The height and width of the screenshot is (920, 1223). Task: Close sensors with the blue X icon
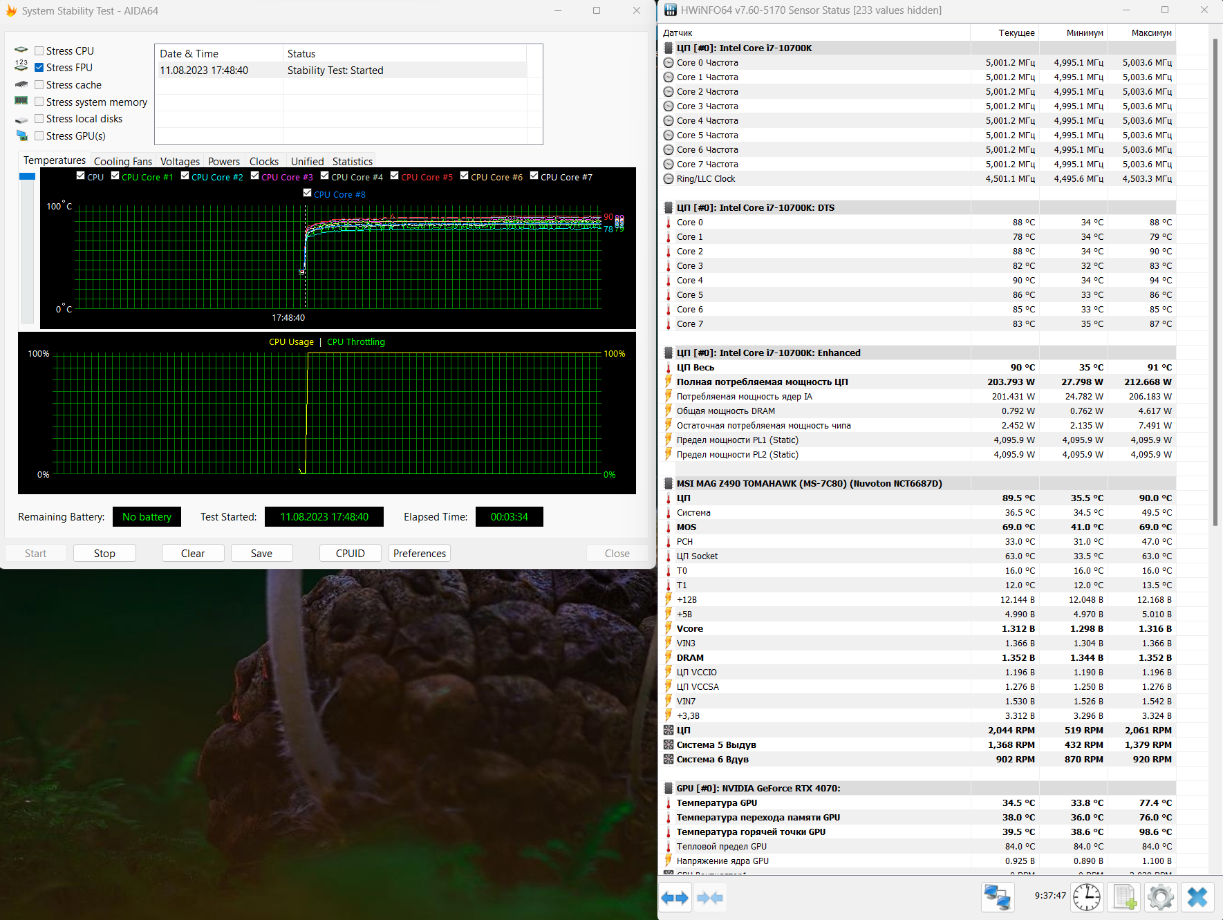click(1197, 898)
